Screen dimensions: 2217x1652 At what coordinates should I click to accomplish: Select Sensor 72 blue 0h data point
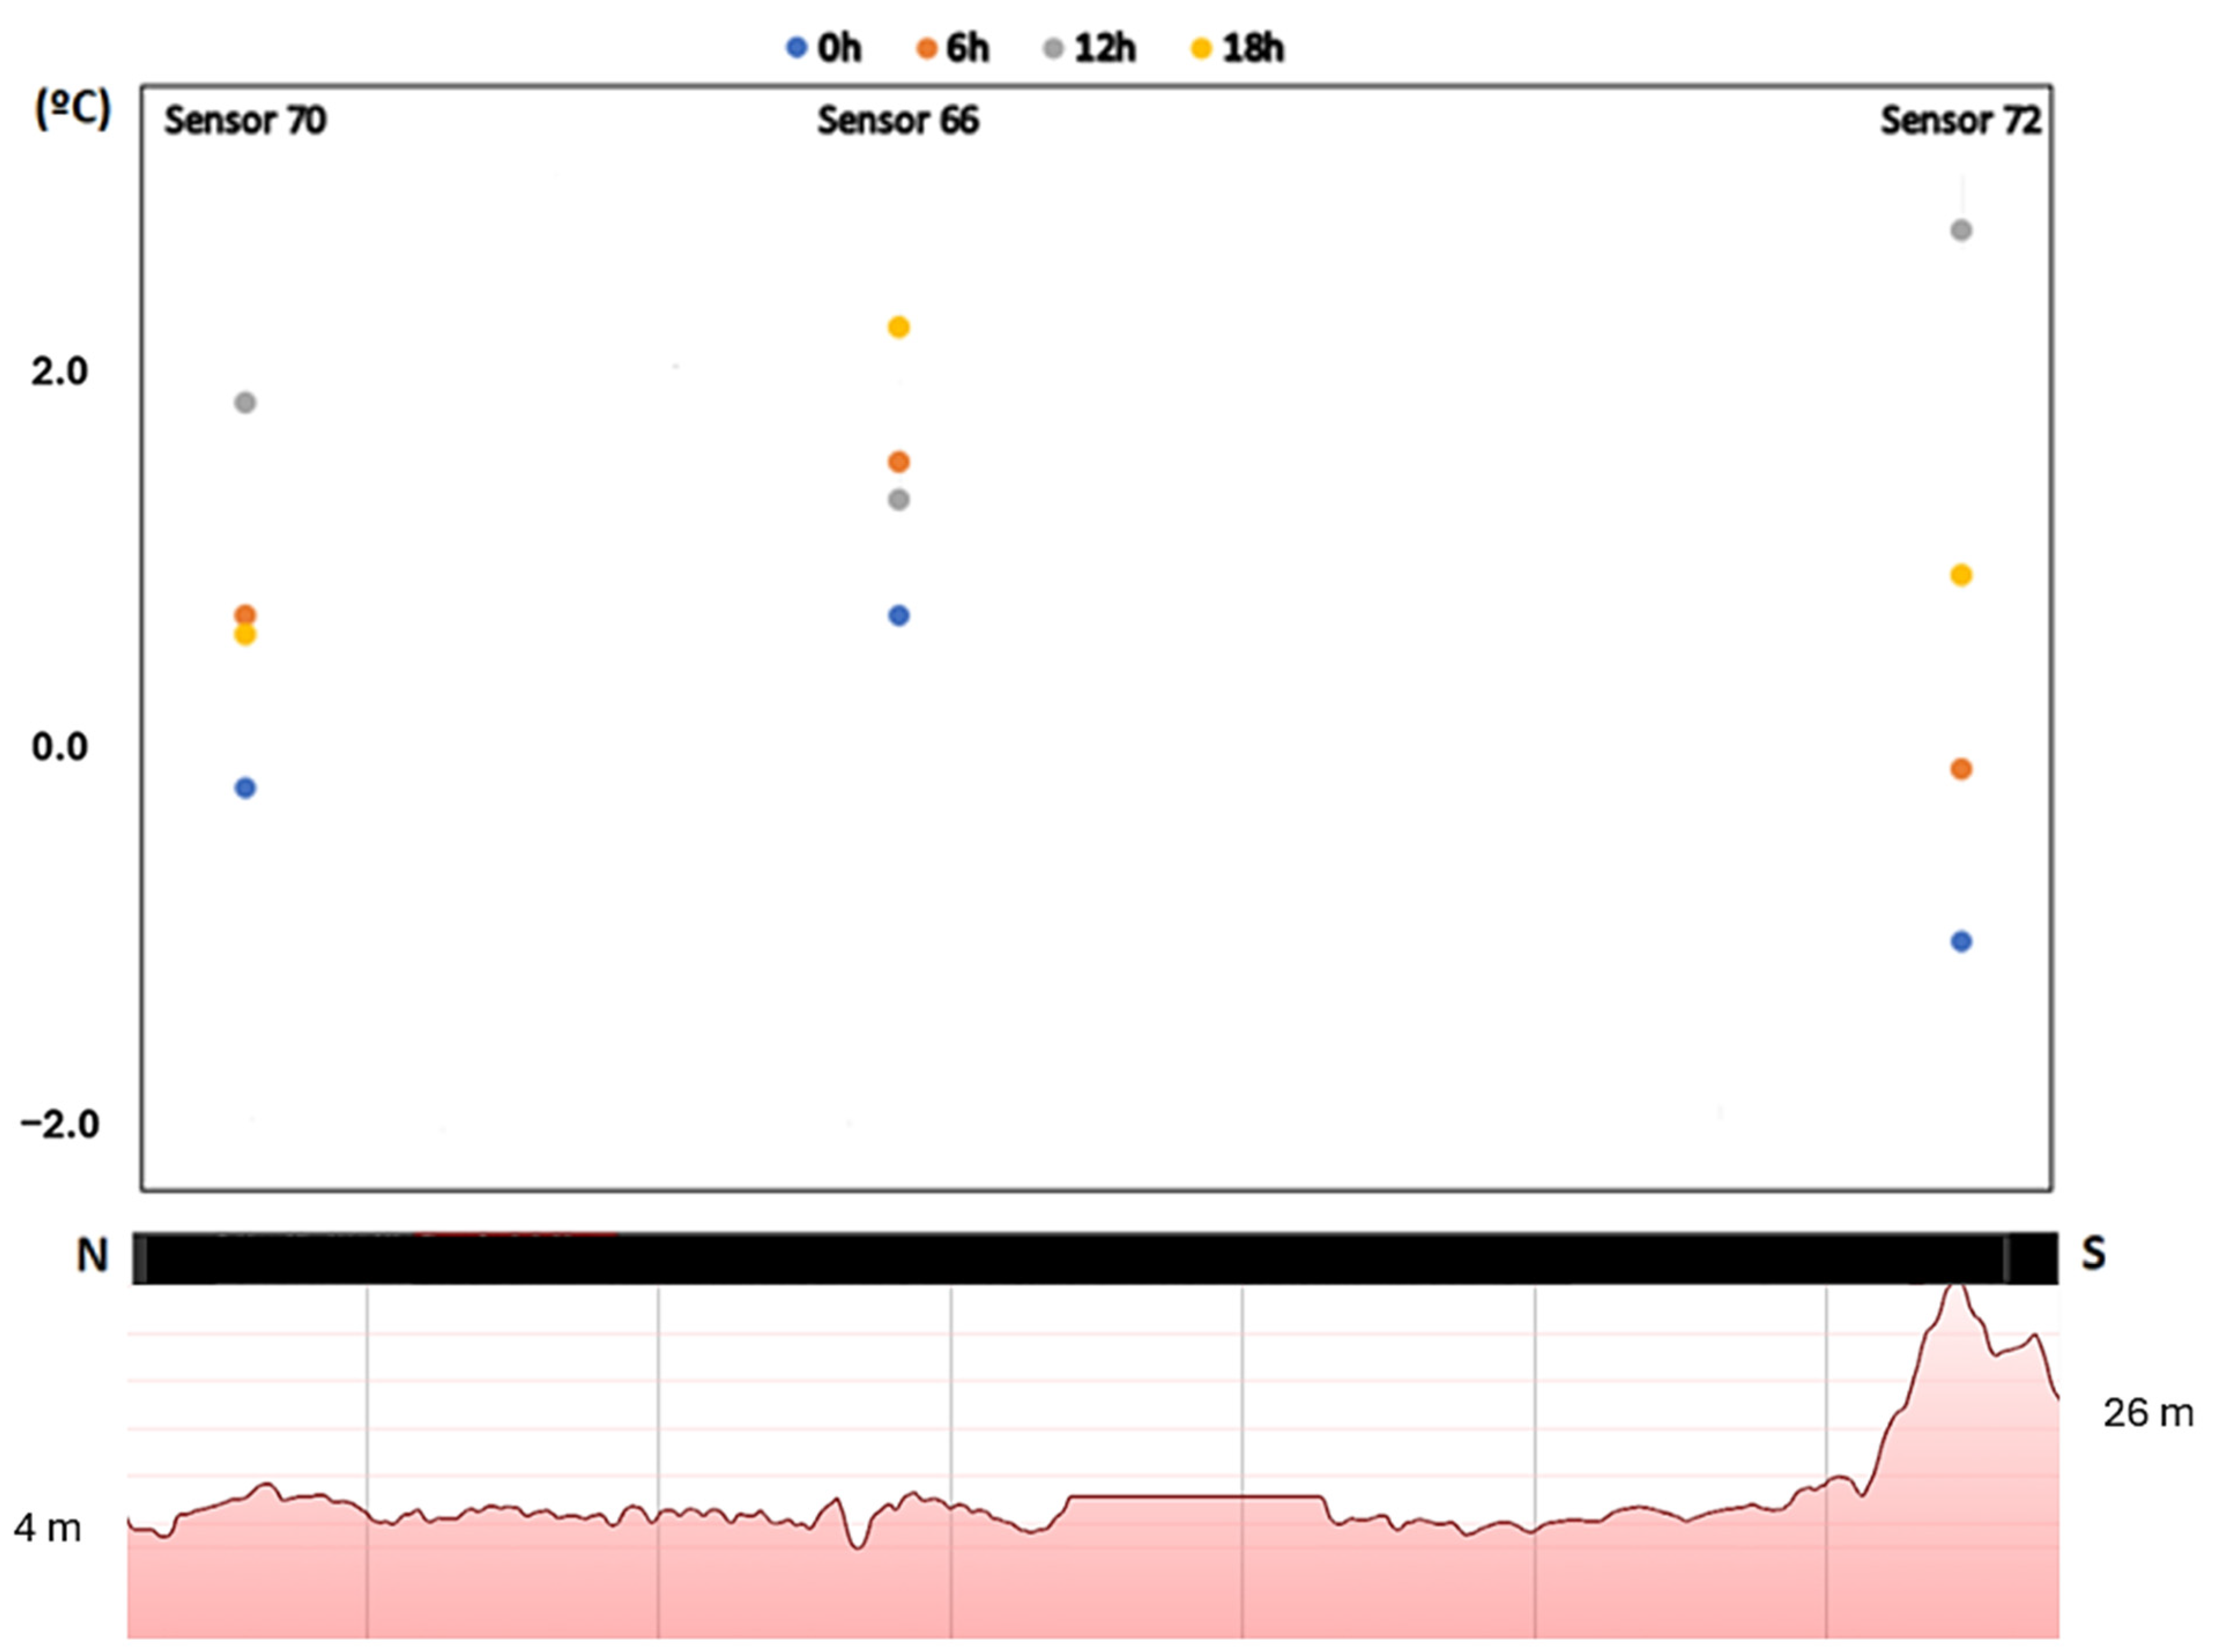click(1960, 941)
